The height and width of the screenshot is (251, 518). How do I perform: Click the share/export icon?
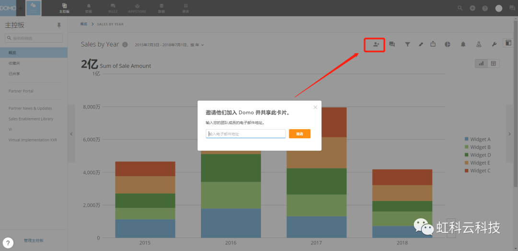click(x=433, y=44)
